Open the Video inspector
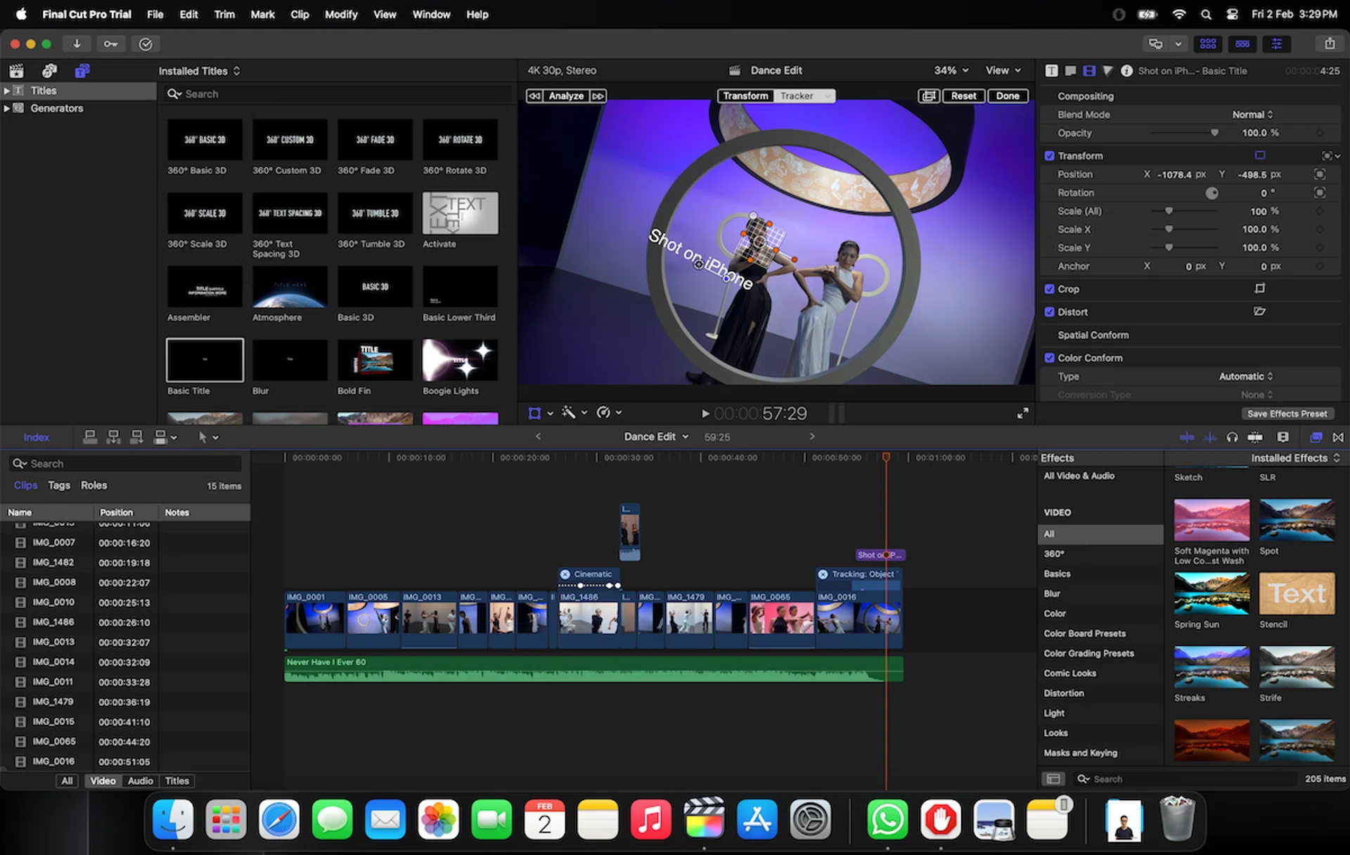This screenshot has width=1350, height=855. coord(1091,70)
